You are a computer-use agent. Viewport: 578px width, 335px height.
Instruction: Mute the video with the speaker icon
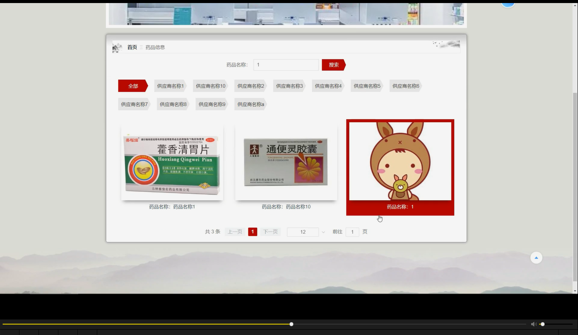tap(533, 324)
